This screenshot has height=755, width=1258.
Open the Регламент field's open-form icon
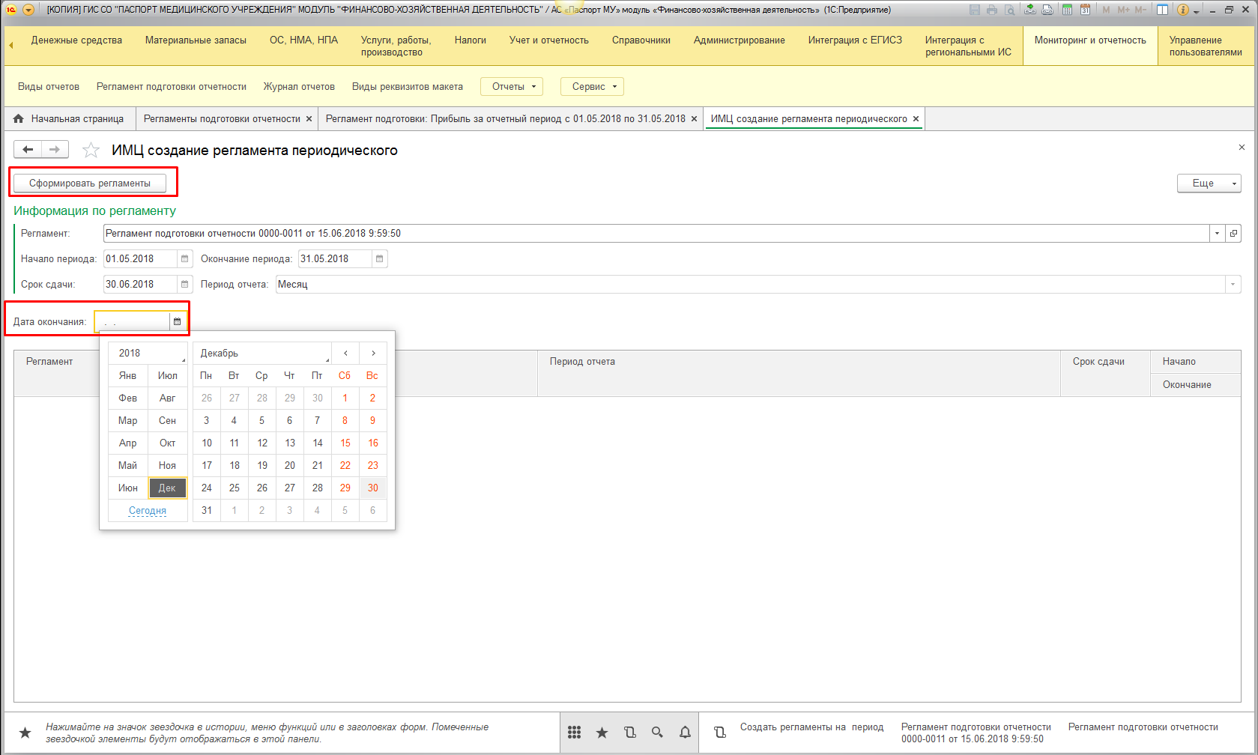pyautogui.click(x=1233, y=234)
